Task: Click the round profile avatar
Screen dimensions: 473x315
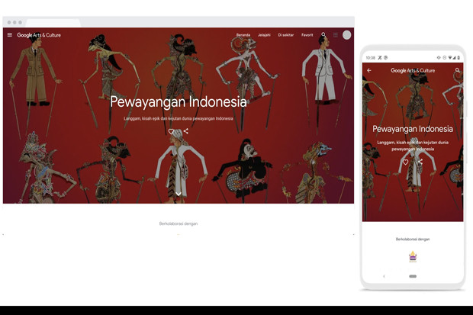Action: [x=347, y=35]
